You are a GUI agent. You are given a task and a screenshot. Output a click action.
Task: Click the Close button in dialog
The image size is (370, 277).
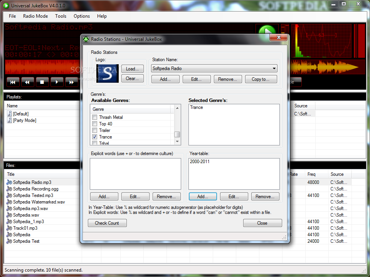tap(262, 223)
